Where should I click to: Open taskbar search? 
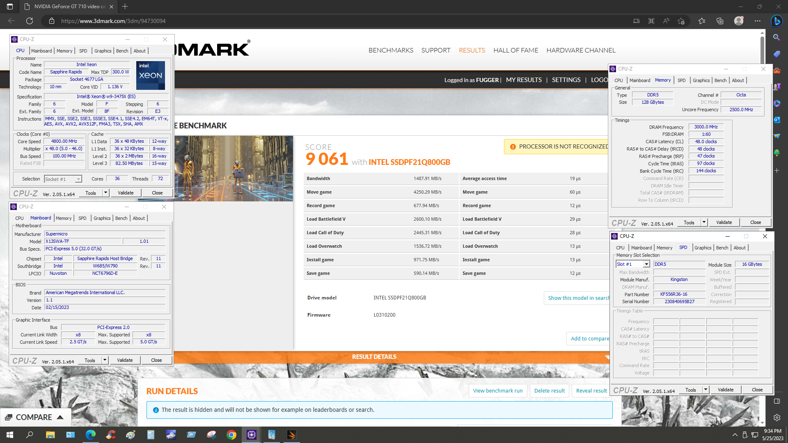point(30,435)
